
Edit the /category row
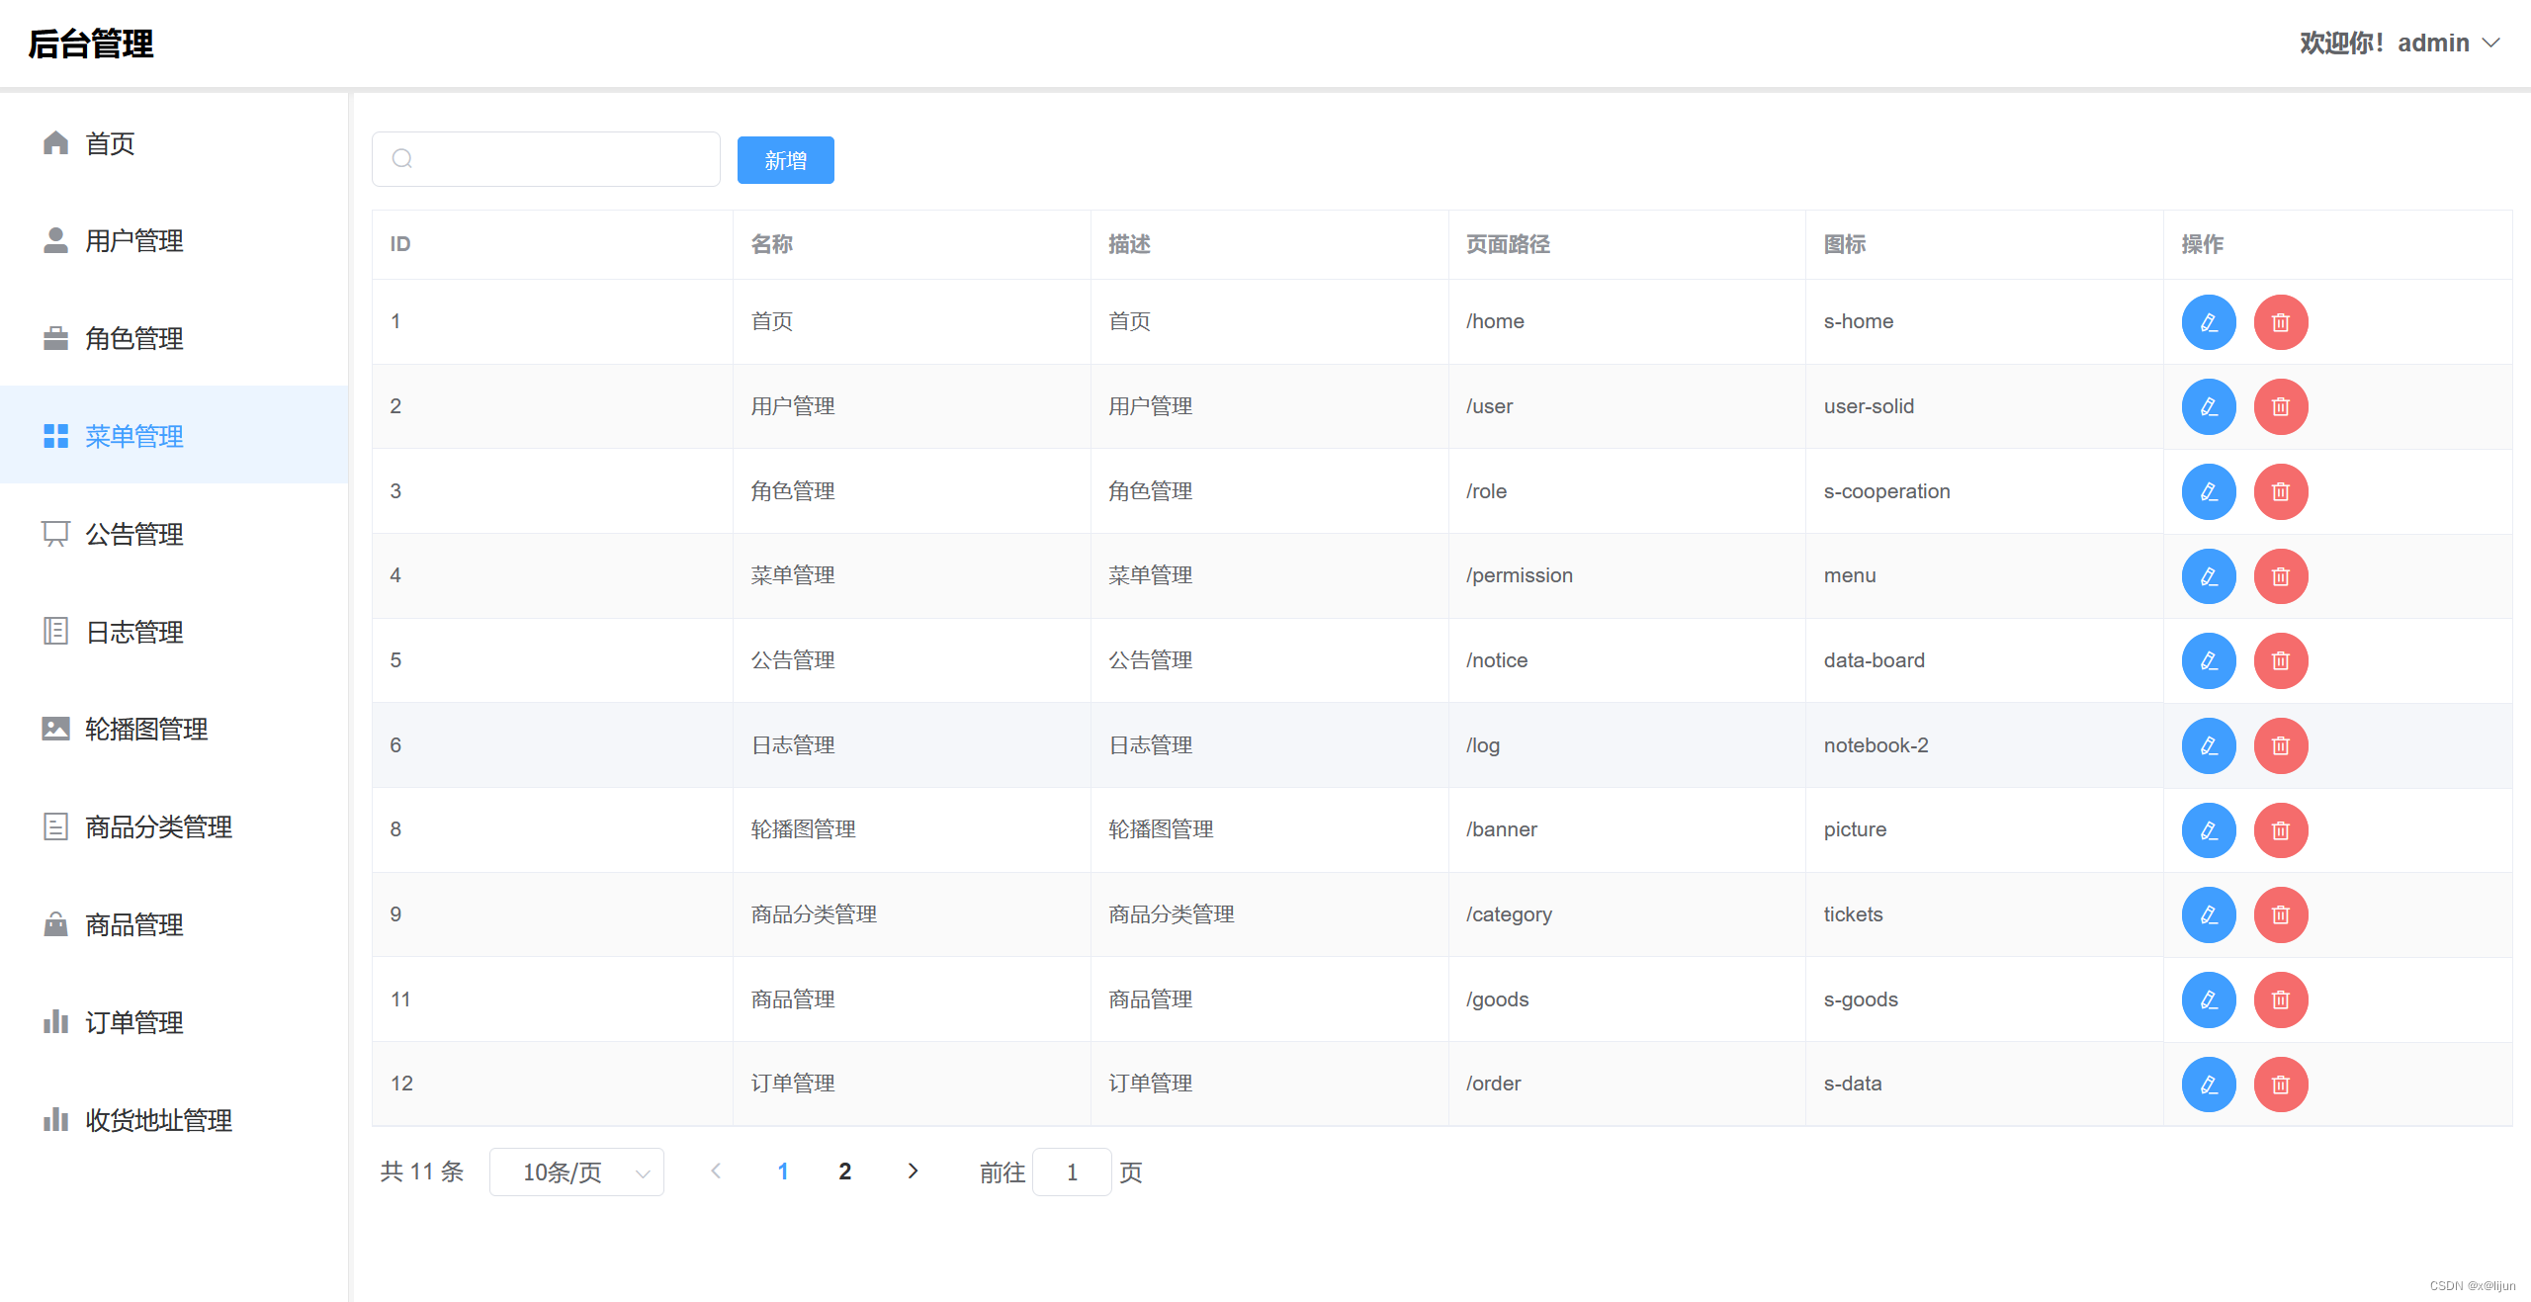point(2209,914)
